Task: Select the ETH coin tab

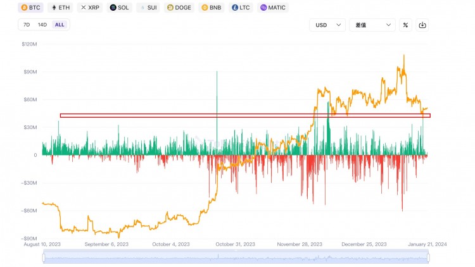Action: (x=60, y=8)
